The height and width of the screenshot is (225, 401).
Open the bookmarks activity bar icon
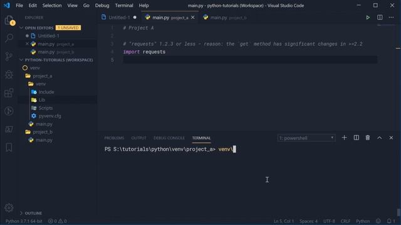click(9, 147)
